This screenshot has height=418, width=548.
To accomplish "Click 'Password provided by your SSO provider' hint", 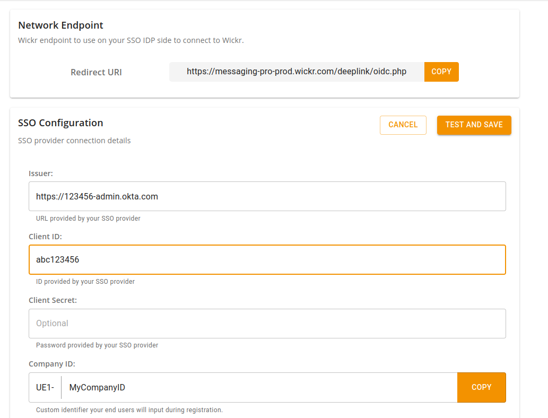I will point(97,345).
